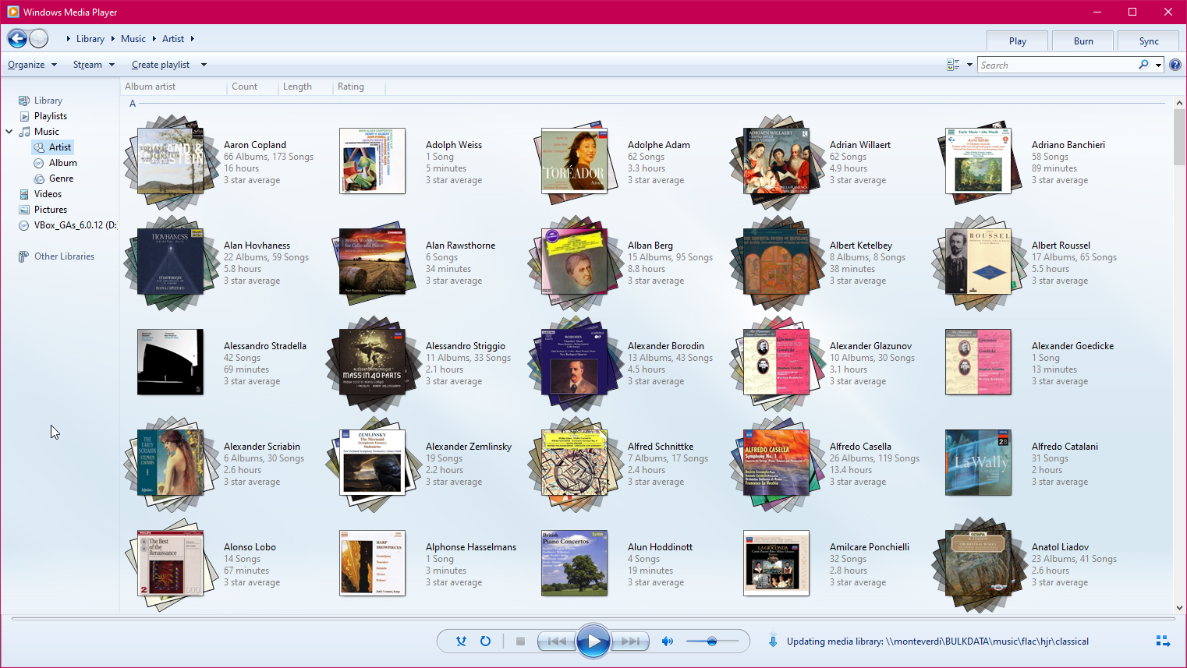This screenshot has width=1187, height=668.
Task: Click the vertical scrollbar down arrow
Action: (x=1179, y=608)
